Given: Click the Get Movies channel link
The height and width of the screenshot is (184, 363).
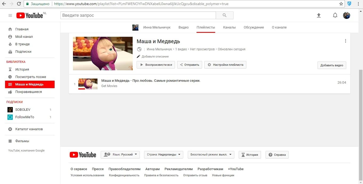Looking at the screenshot, I should [109, 86].
